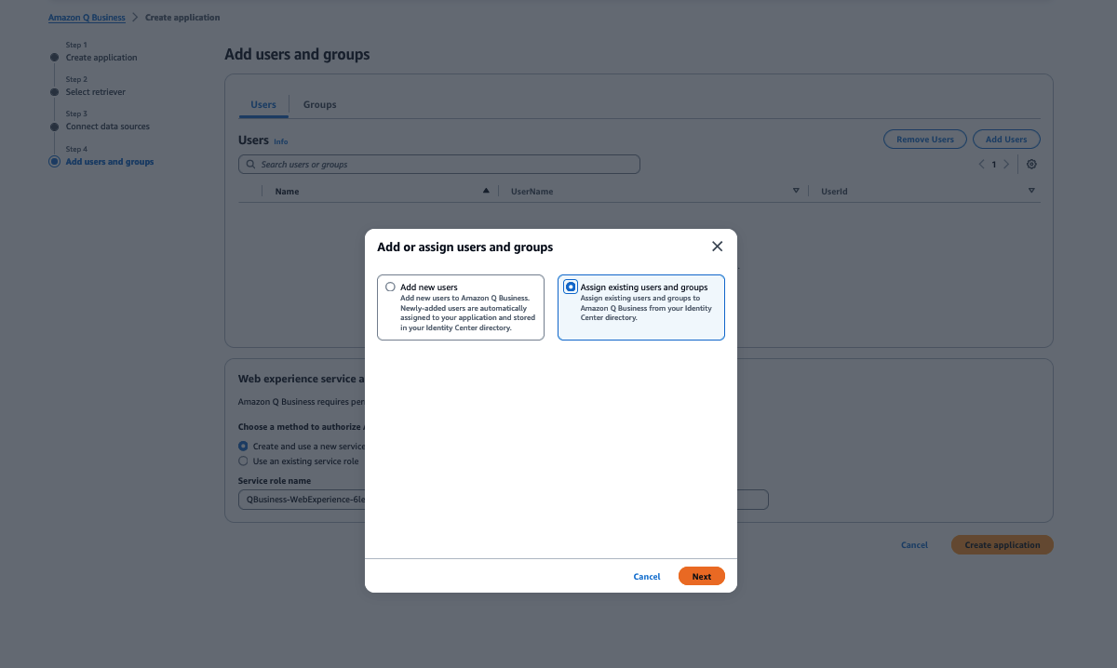
Task: Click the search users or groups input field
Action: (x=437, y=164)
